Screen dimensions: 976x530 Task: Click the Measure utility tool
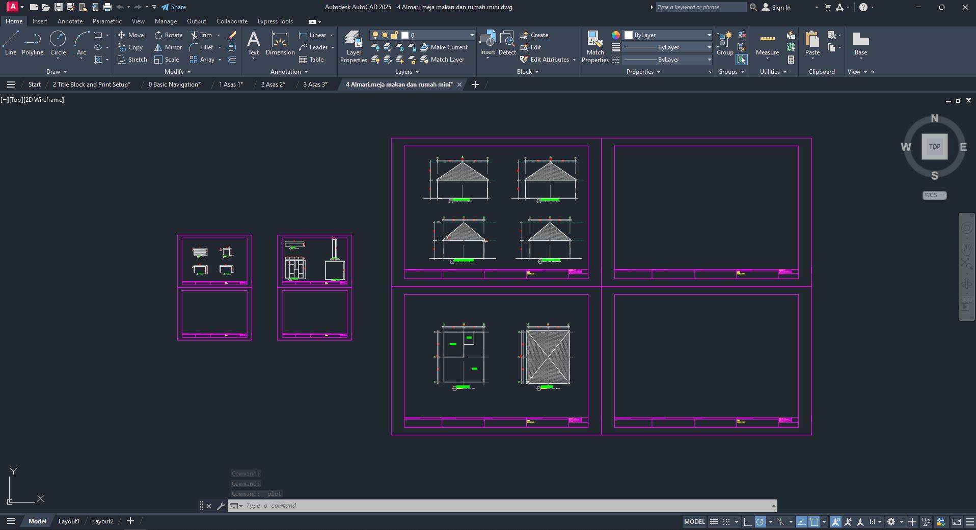tap(767, 43)
